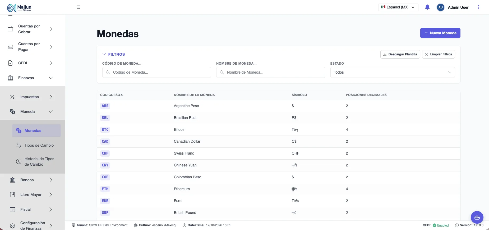Viewport: 489px width, 230px height.
Task: Click the Historial de Tipos clock icon
Action: coord(19,161)
